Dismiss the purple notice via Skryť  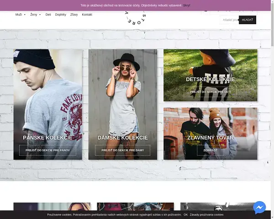(187, 5)
